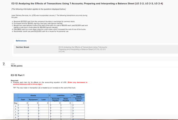The width and height of the screenshot is (178, 120).
Task: Click the E2-12 main title heading
Action: pyautogui.click(x=87, y=3)
